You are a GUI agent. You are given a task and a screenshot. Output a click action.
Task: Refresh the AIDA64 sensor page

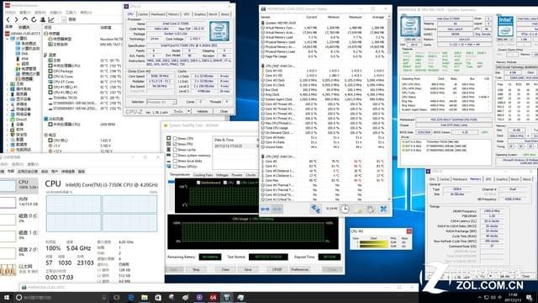pyautogui.click(x=34, y=19)
